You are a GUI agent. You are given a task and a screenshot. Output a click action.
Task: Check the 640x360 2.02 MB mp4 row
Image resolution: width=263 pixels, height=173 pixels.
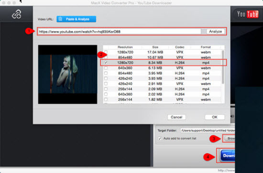point(106,94)
